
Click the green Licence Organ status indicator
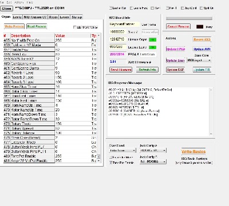click(x=152, y=39)
